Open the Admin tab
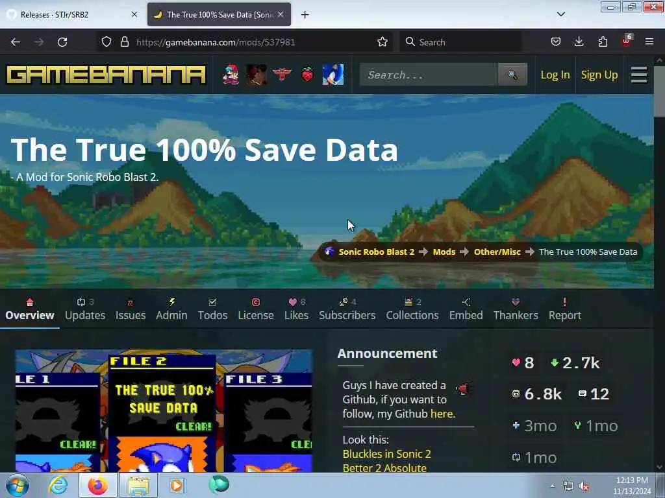 (x=171, y=309)
